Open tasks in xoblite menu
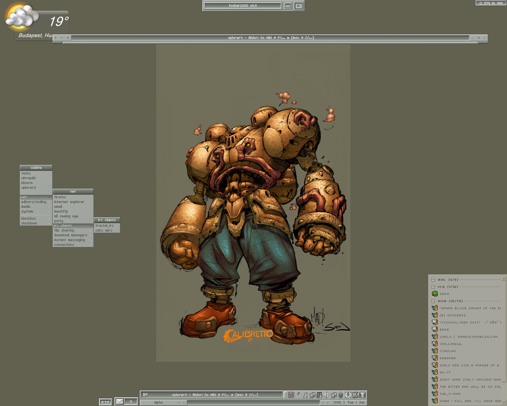This screenshot has height=406, width=507. (x=36, y=173)
